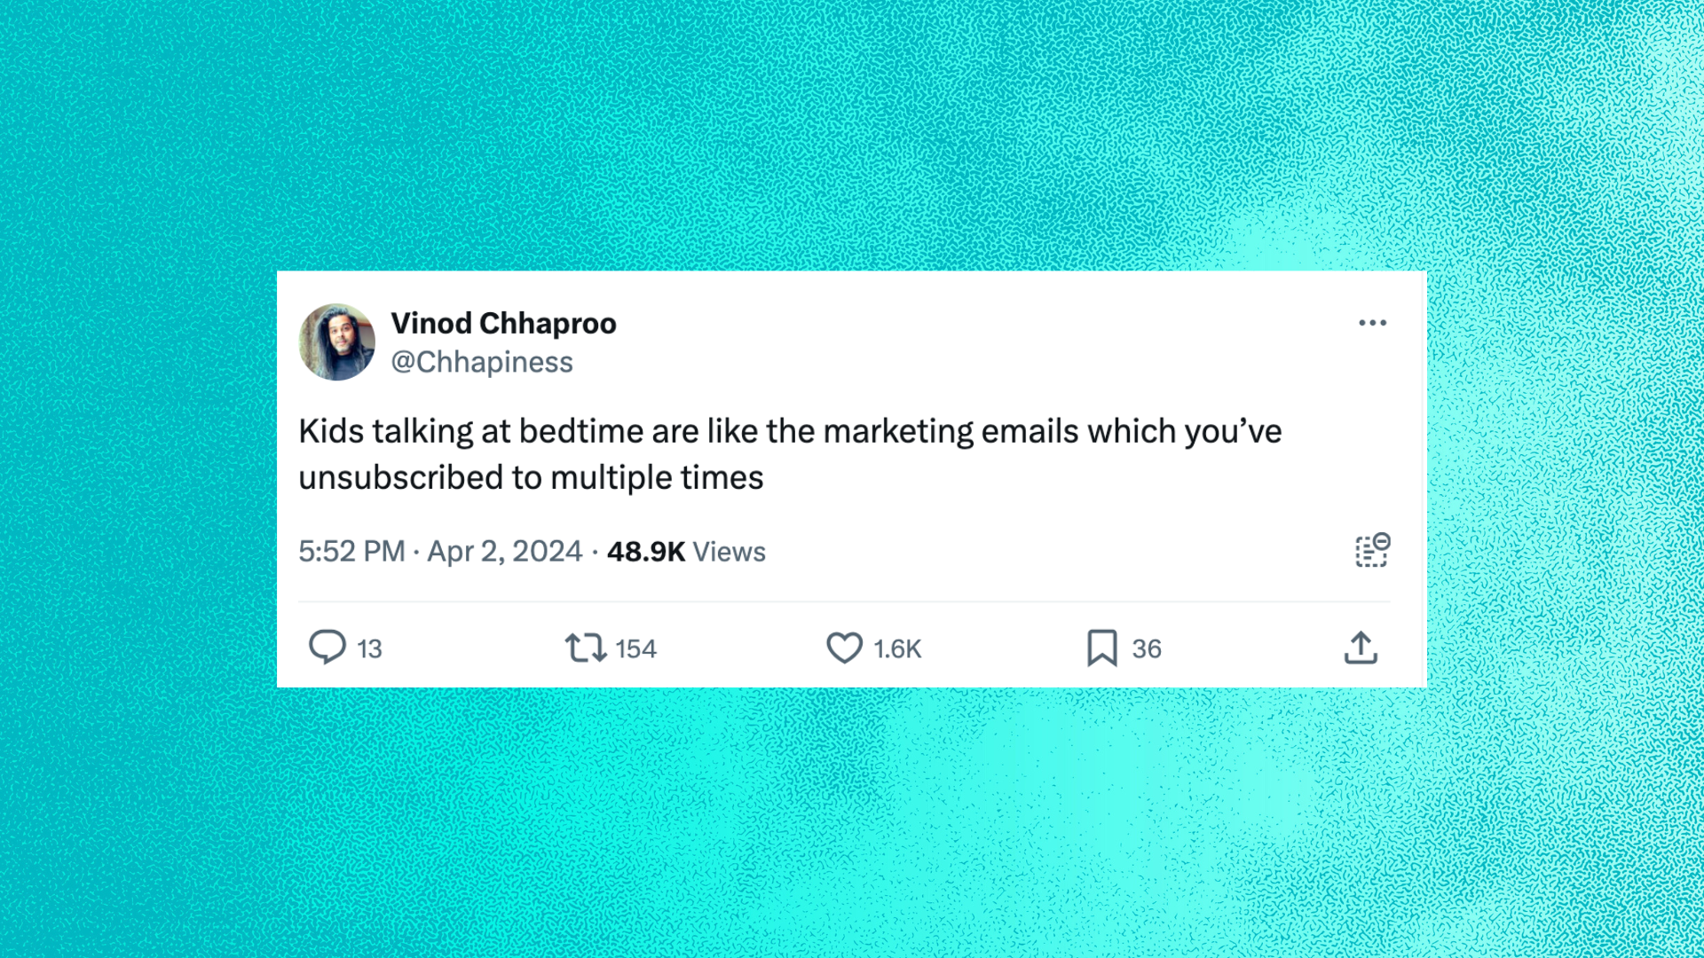Repost the tweet using the retweet icon
Image resolution: width=1704 pixels, height=958 pixels.
[586, 648]
